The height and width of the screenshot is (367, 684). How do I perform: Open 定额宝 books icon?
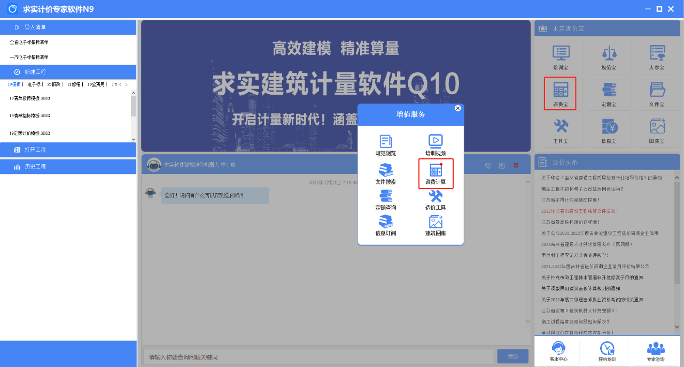tap(608, 94)
